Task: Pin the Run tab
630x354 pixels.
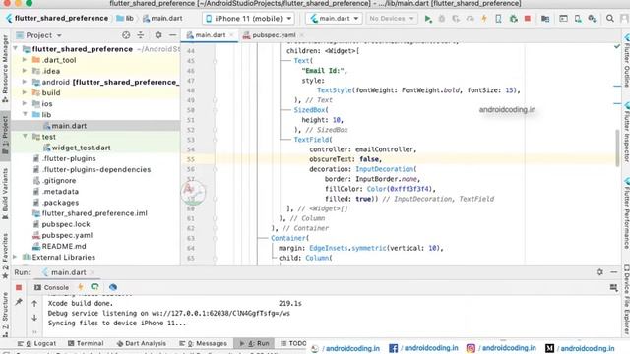Action: point(19,302)
